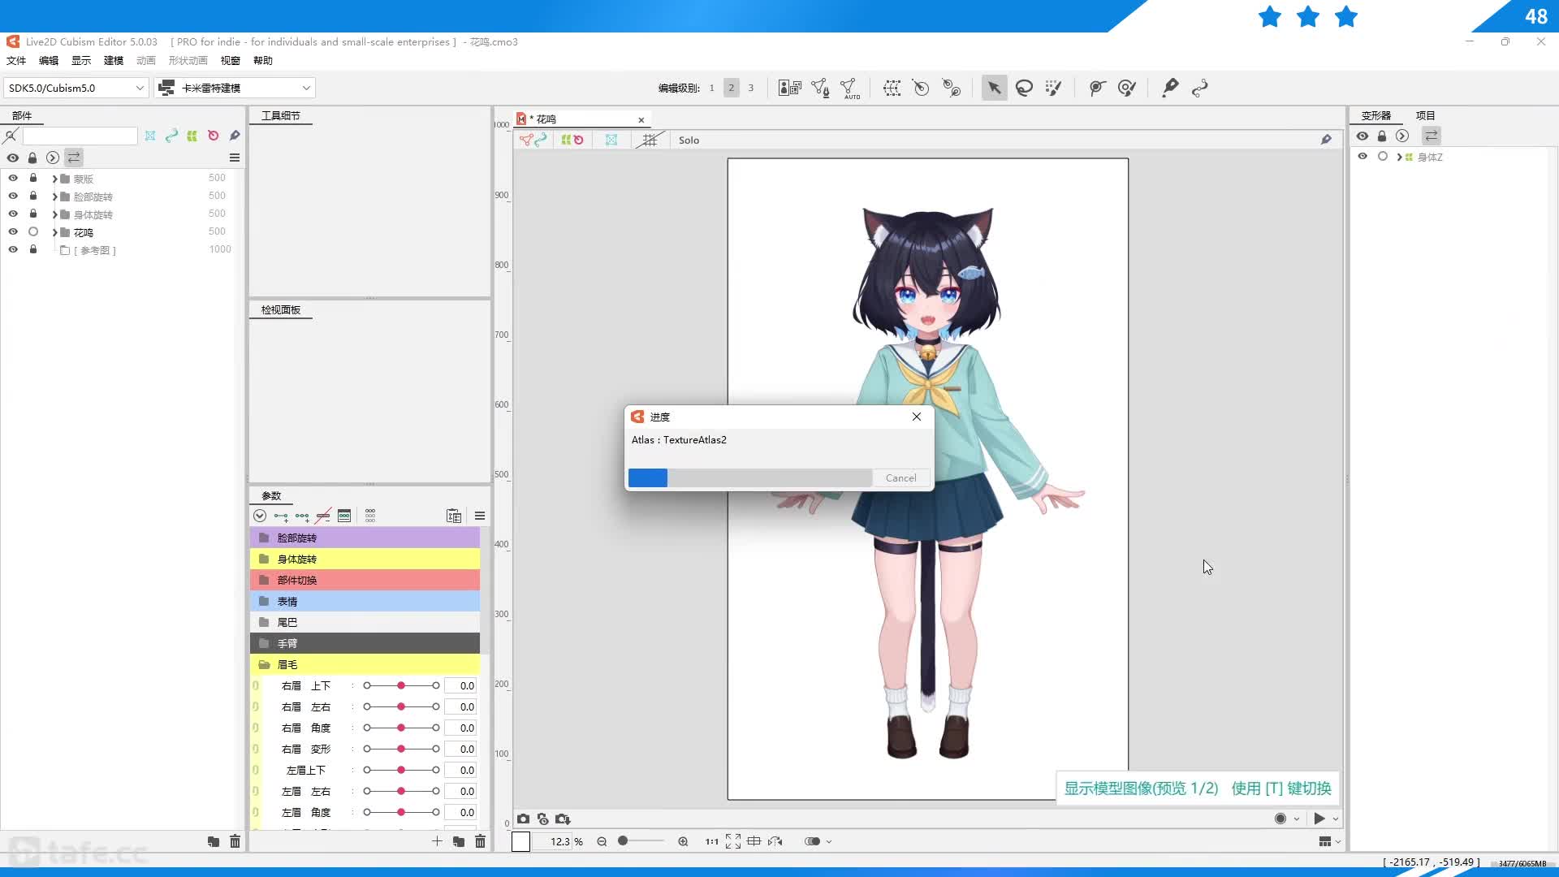This screenshot has width=1559, height=877.
Task: Open the 帮助 menu
Action: point(263,61)
